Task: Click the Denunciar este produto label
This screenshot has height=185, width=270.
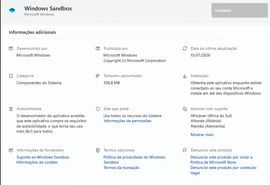Action: 211,150
